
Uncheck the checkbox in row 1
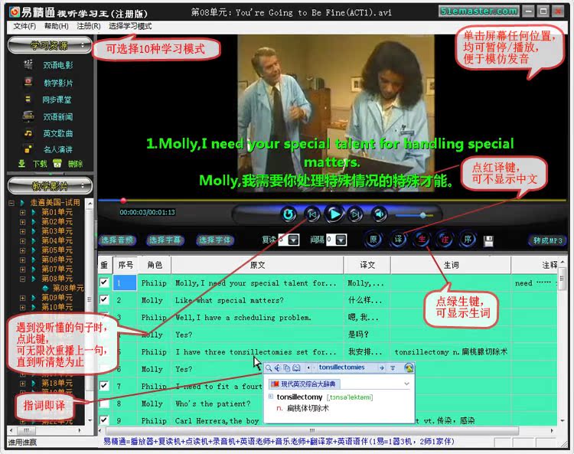104,283
